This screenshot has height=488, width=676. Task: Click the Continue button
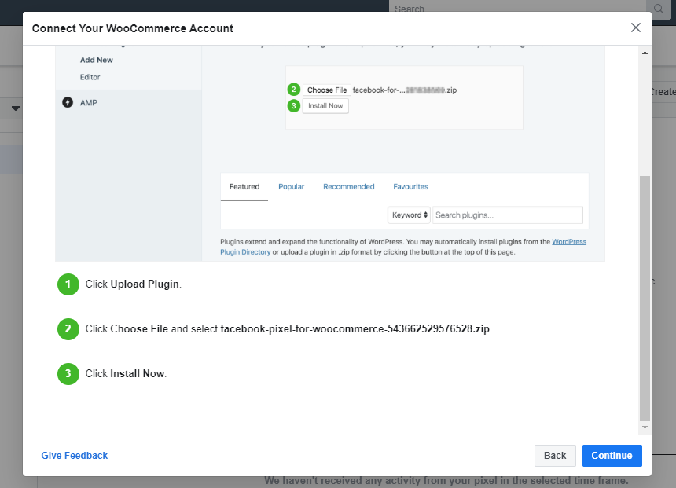coord(612,455)
